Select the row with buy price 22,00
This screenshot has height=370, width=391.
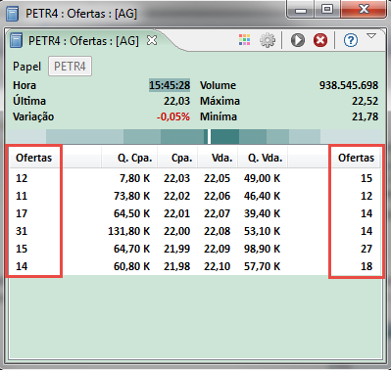click(195, 231)
